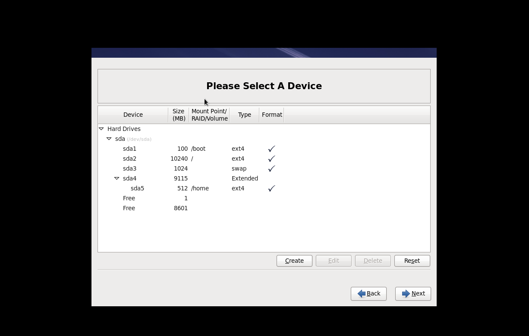
Task: Click the ext4 type of sda5
Action: coord(238,188)
